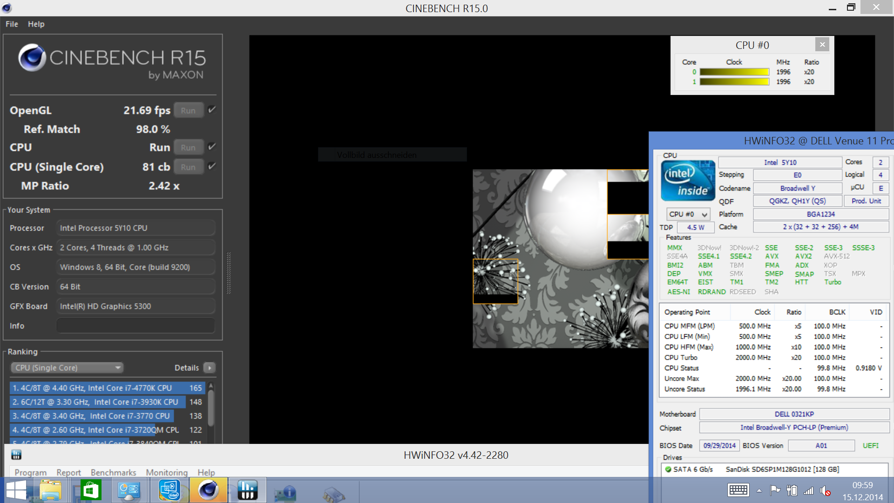The height and width of the screenshot is (503, 894).
Task: Open the HWiNFO Monitoring menu
Action: tap(167, 472)
